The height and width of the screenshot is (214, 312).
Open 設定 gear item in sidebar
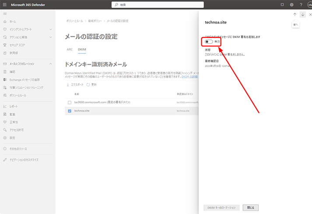click(12, 138)
